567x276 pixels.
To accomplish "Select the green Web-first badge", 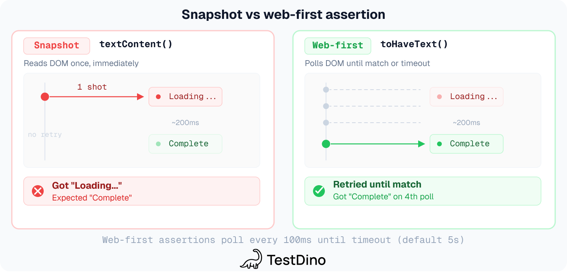I will 338,46.
